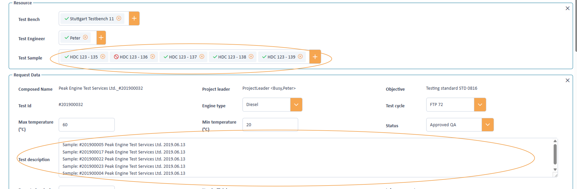Click green checkmark of HDC 123 - 137

(x=166, y=57)
